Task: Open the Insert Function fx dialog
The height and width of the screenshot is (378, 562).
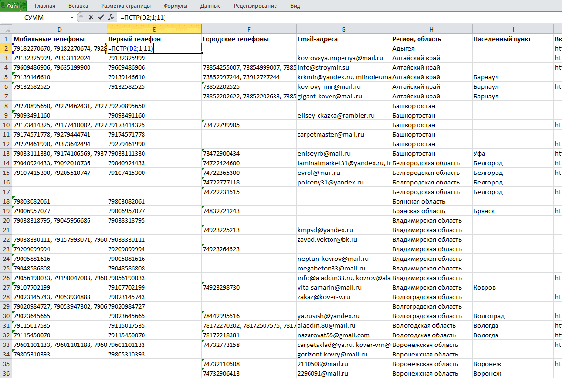Action: [111, 17]
